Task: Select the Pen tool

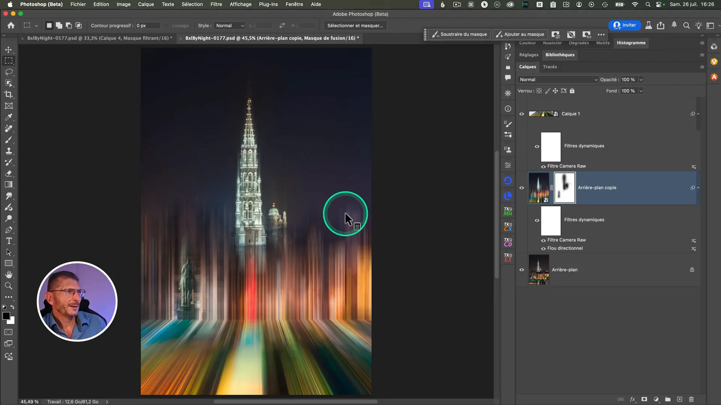Action: [9, 229]
